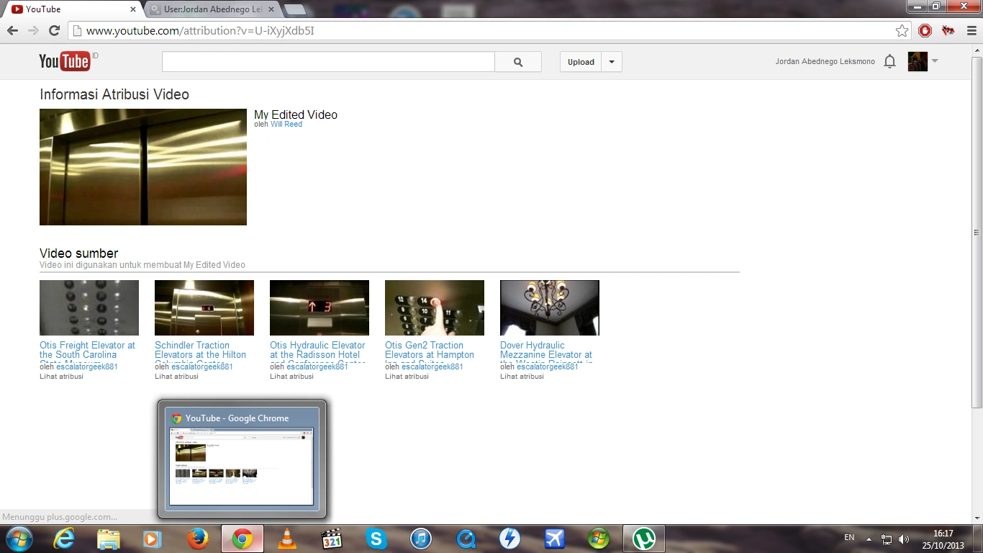Click the YouTube search input field
The width and height of the screenshot is (983, 553).
(328, 62)
